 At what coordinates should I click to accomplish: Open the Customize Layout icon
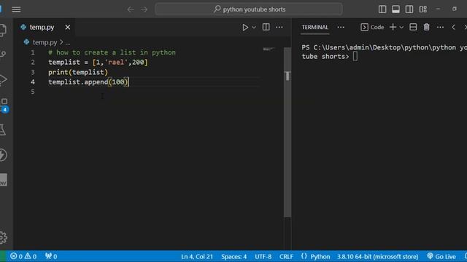(423, 9)
